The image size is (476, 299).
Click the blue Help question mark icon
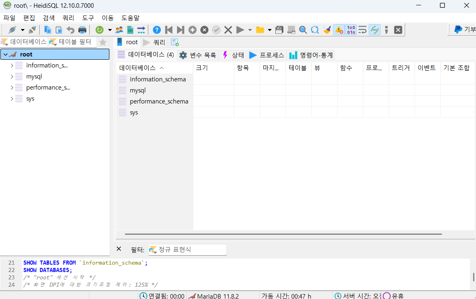pyautogui.click(x=156, y=30)
